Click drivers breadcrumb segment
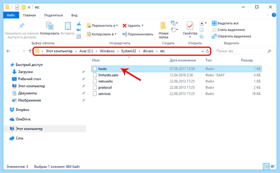Image resolution: width=280 pixels, height=173 pixels. (148, 51)
